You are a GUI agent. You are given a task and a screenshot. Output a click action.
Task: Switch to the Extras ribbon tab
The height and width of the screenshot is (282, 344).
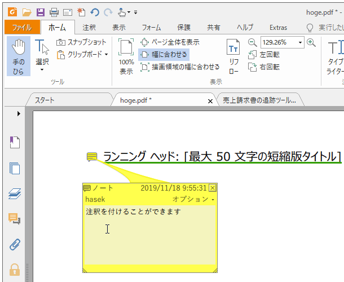278,28
